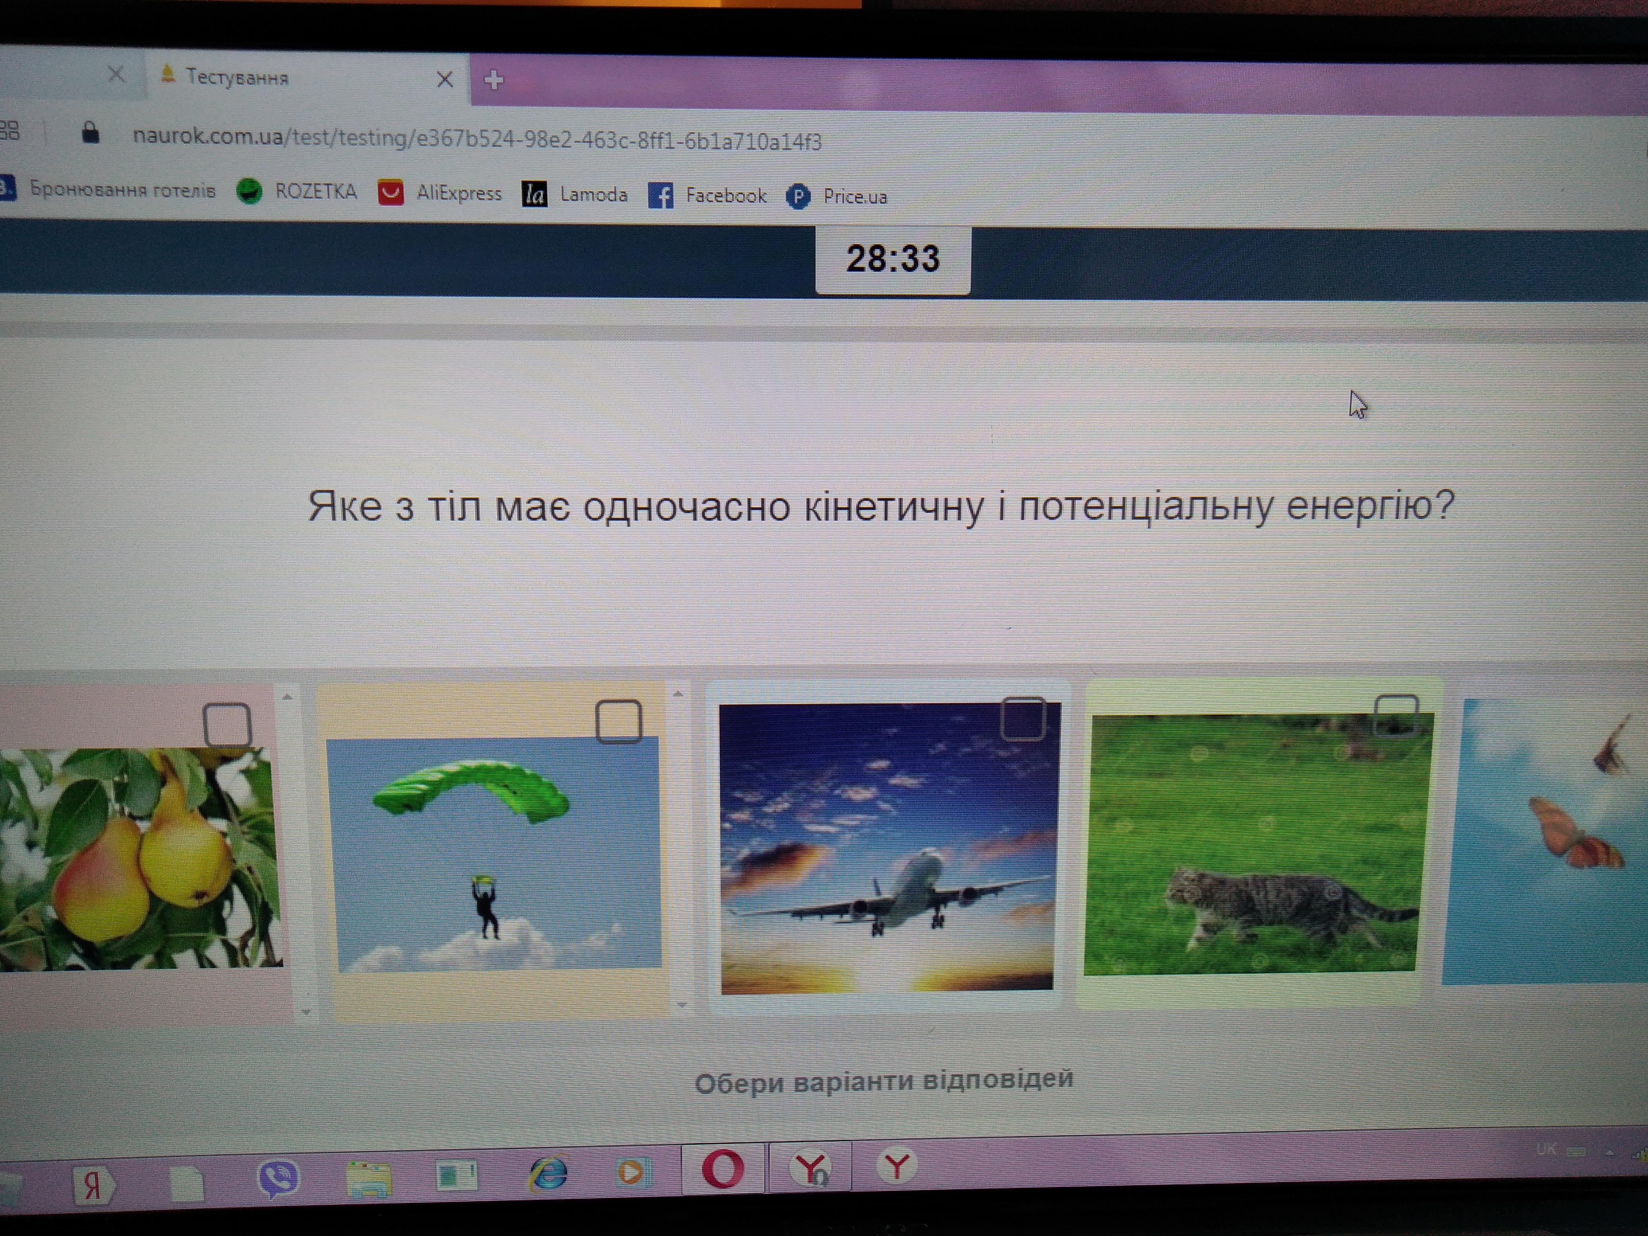Open the ROZETKA bookmark
The height and width of the screenshot is (1236, 1648).
[296, 191]
